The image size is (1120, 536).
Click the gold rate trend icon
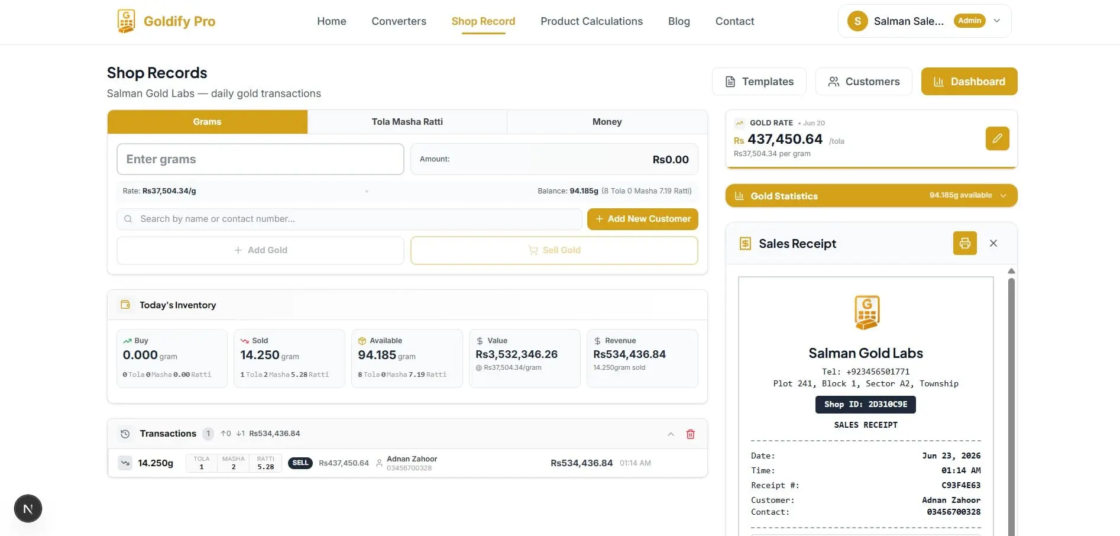coord(739,123)
